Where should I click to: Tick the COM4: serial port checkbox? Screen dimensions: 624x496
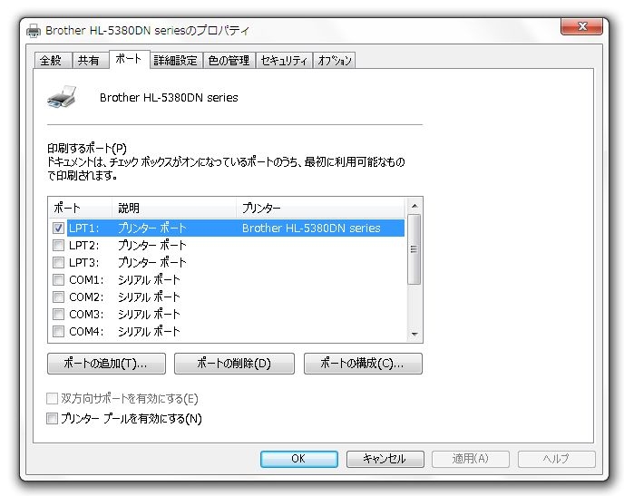coord(58,331)
